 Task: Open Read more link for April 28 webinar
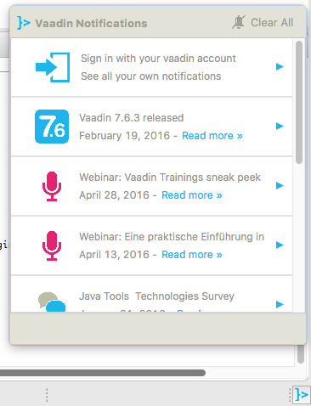coord(192,195)
